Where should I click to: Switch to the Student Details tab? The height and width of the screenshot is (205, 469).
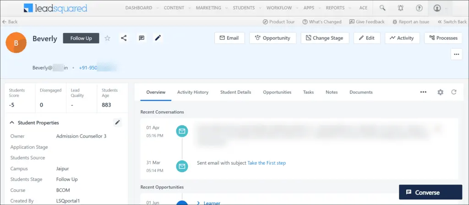[x=236, y=92]
